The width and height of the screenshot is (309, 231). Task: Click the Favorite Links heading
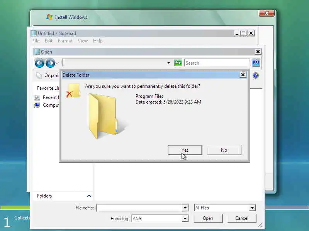pos(48,88)
